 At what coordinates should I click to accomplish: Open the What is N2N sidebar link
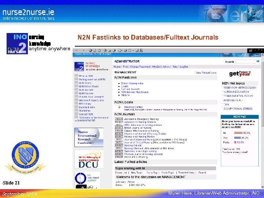[x=86, y=76]
